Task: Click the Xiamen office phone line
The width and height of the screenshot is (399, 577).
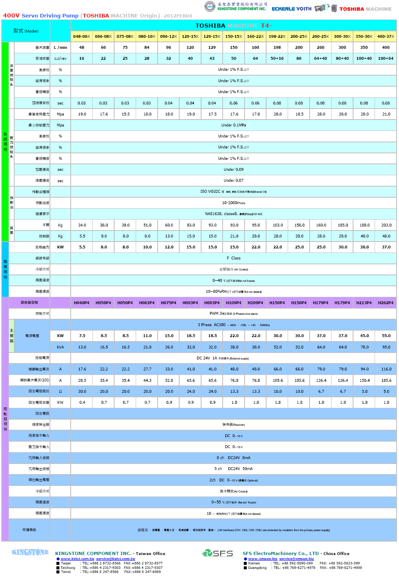Action: click(x=301, y=563)
